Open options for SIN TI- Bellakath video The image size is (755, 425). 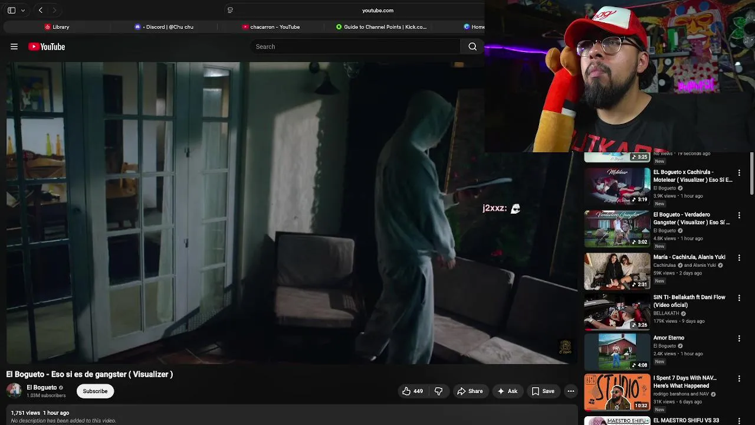(x=739, y=298)
